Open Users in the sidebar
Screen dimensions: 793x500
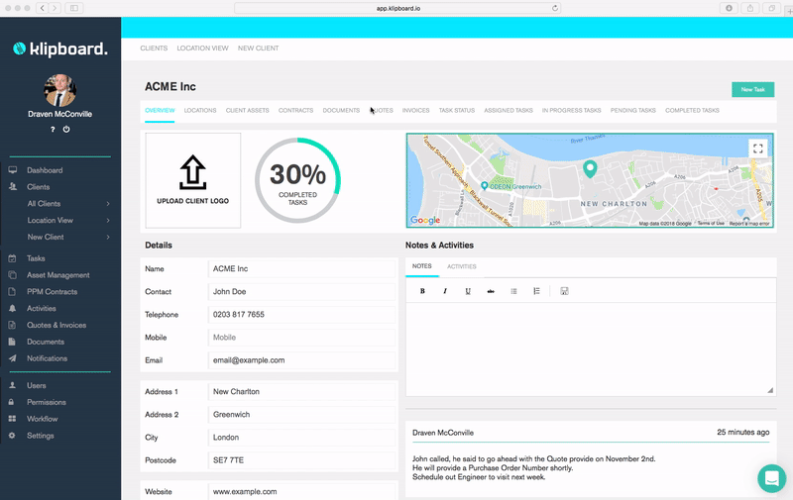click(36, 385)
